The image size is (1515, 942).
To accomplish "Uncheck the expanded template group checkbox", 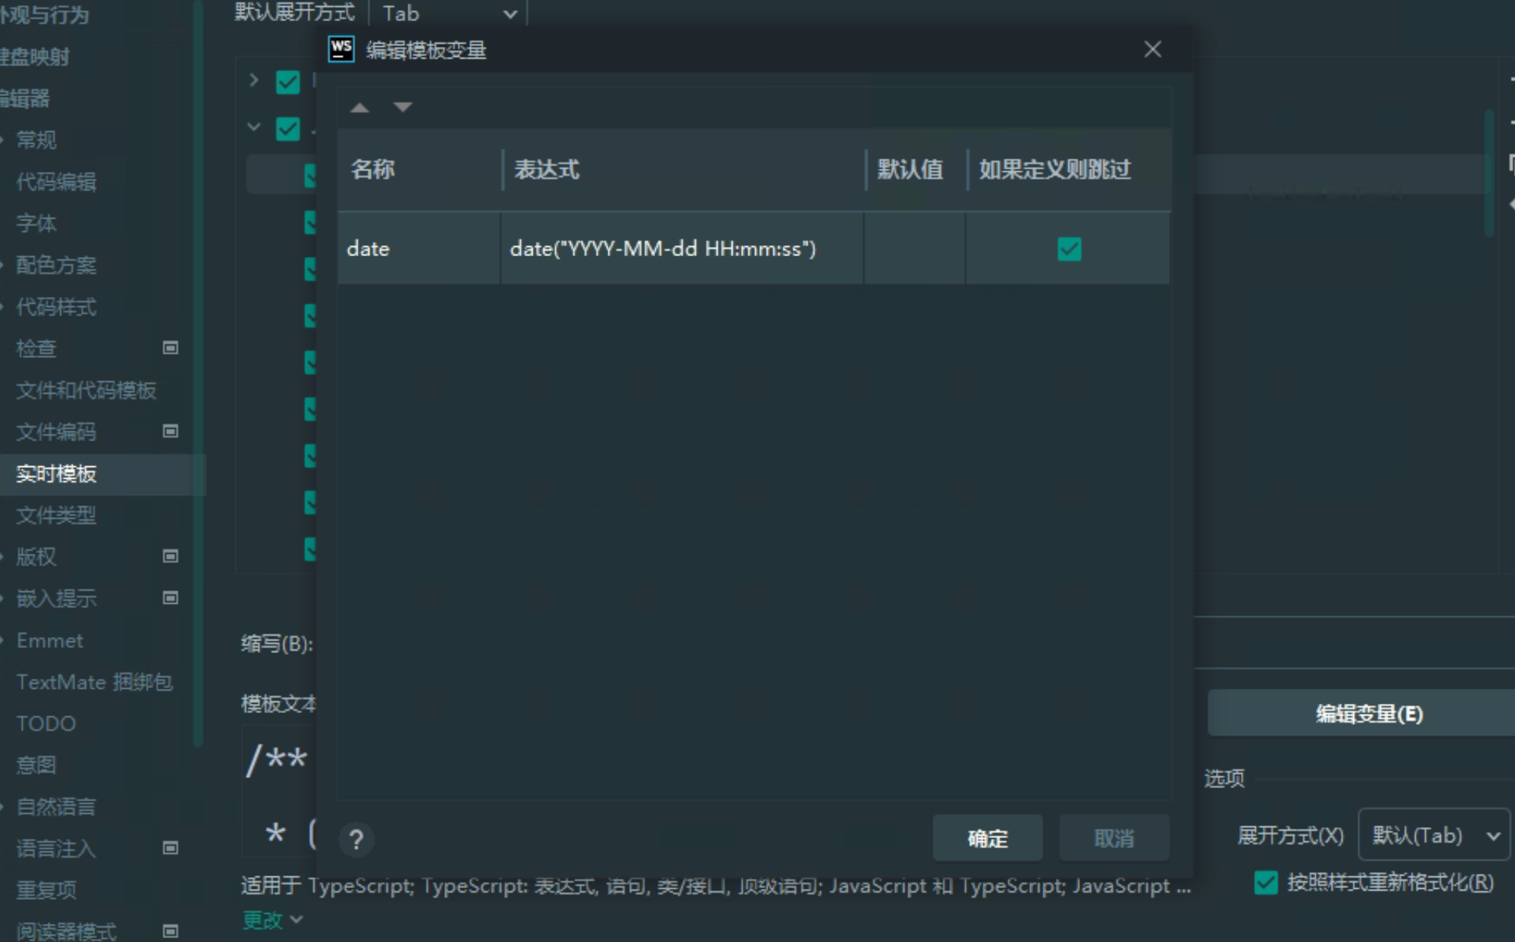I will 287,128.
